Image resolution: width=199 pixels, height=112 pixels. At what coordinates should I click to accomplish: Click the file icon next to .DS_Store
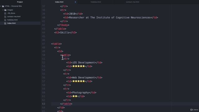pos(5,13)
